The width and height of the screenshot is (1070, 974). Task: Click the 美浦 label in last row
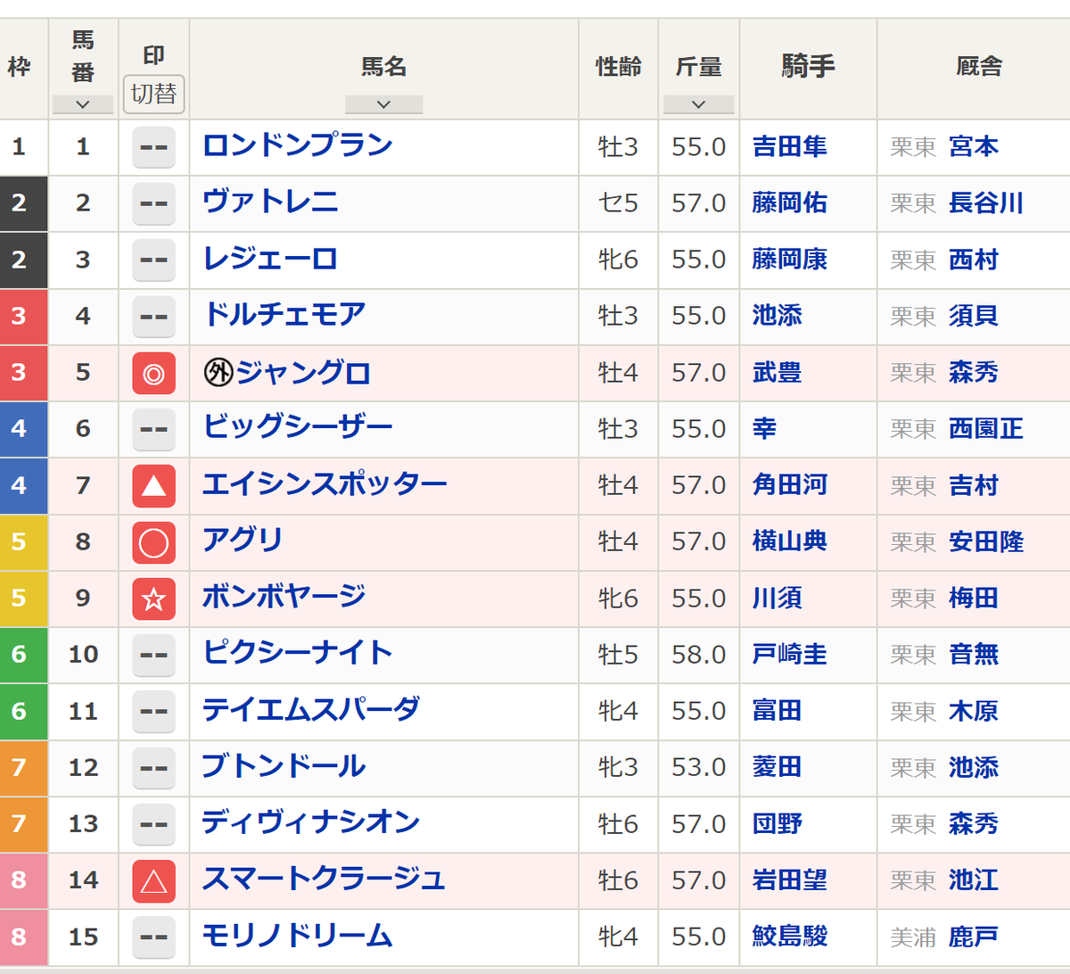point(913,937)
